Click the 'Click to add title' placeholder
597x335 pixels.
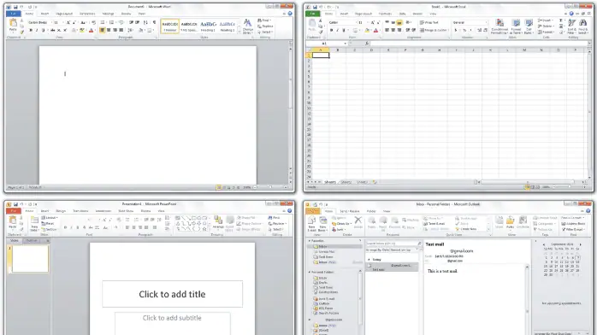click(172, 294)
